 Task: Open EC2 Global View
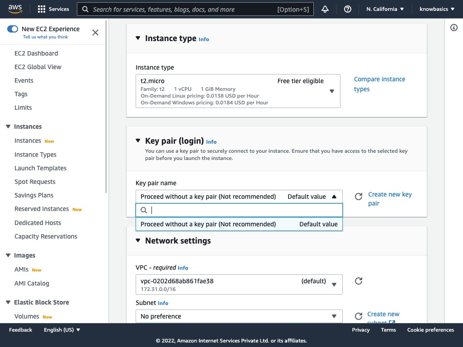38,67
